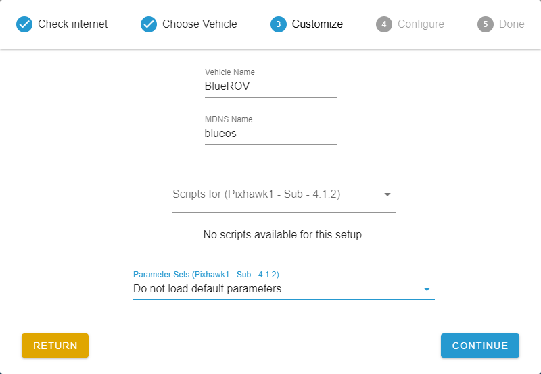Go back to Check internet step label
The height and width of the screenshot is (374, 541).
(x=72, y=24)
